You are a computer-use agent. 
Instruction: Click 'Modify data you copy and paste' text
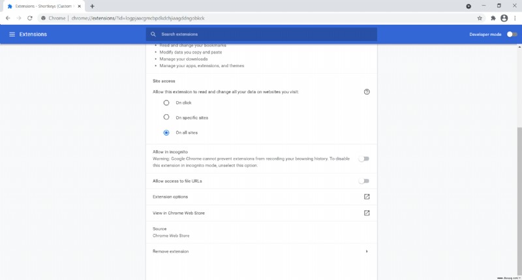click(x=191, y=52)
